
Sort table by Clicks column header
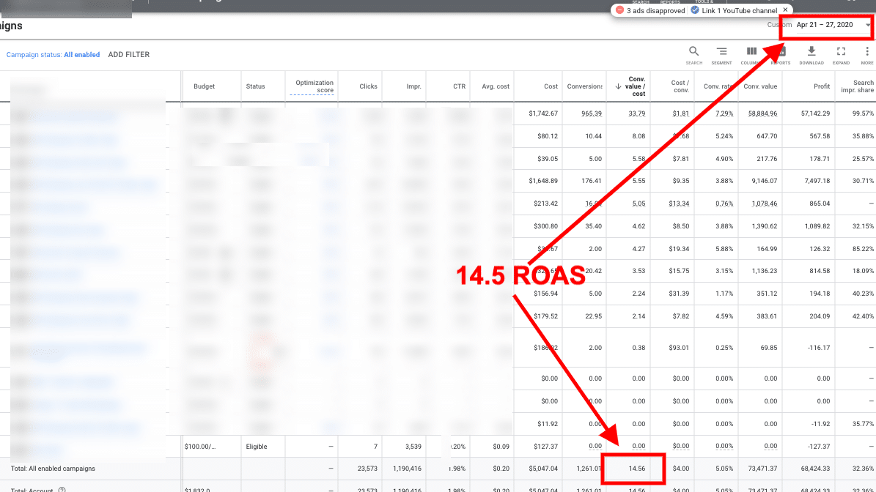368,86
